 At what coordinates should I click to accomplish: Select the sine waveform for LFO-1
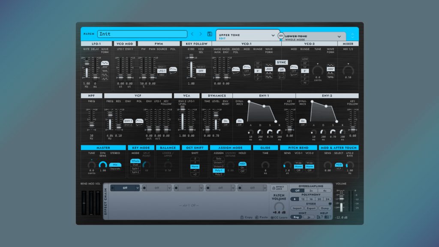[x=105, y=63]
